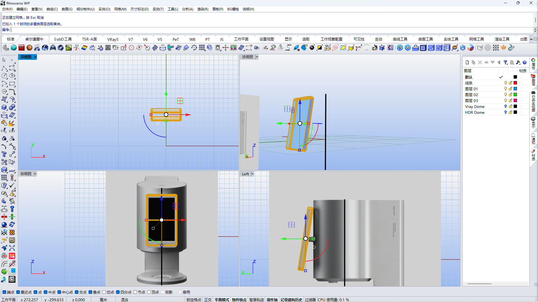
Task: Uncheck the 端点 end snap checkbox
Action: click(4, 292)
